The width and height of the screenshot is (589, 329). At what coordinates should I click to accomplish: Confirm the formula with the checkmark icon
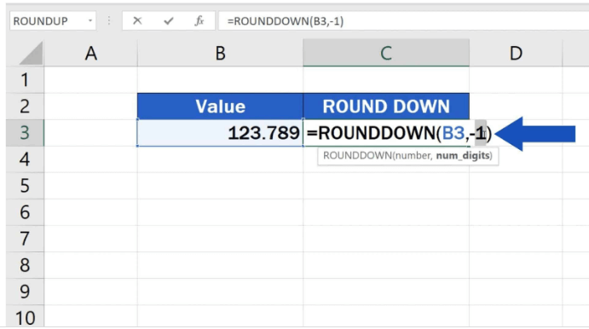pos(169,21)
